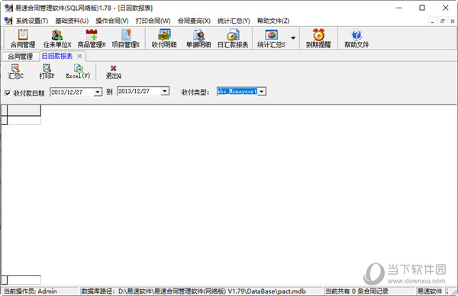Select 日回款报表 tab
The width and height of the screenshot is (458, 296).
[x=57, y=56]
